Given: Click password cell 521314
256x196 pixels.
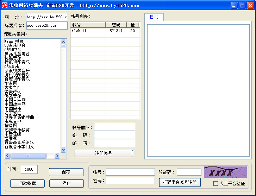Looking at the screenshot, I should click(116, 31).
